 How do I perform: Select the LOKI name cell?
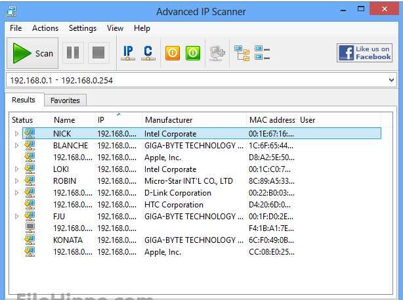click(61, 169)
